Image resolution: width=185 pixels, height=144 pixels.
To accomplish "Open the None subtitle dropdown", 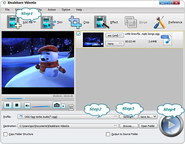I will (115, 44).
